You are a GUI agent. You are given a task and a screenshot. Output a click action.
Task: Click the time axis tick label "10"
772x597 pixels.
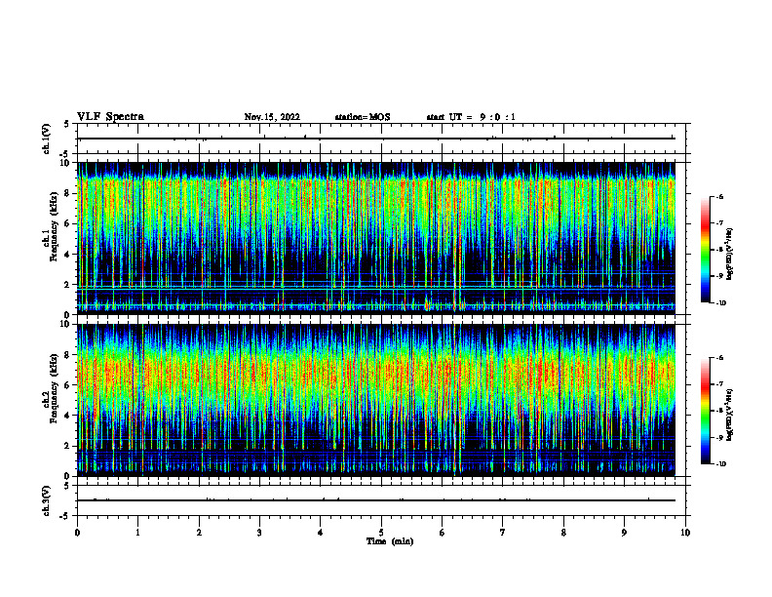[685, 533]
